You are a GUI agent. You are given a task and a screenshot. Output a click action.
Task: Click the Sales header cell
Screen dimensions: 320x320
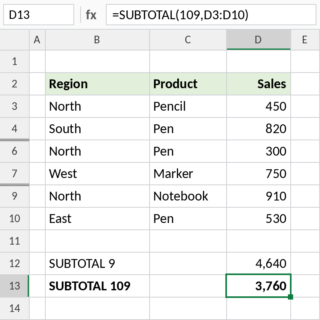tap(259, 84)
